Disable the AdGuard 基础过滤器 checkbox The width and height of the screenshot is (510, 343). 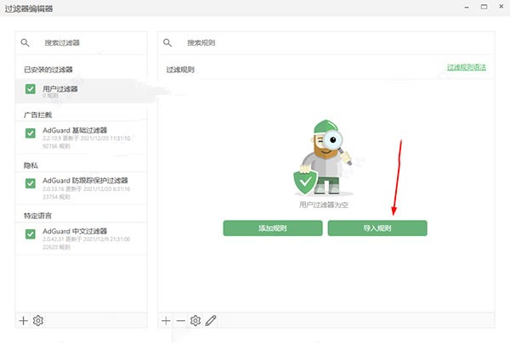pyautogui.click(x=31, y=133)
